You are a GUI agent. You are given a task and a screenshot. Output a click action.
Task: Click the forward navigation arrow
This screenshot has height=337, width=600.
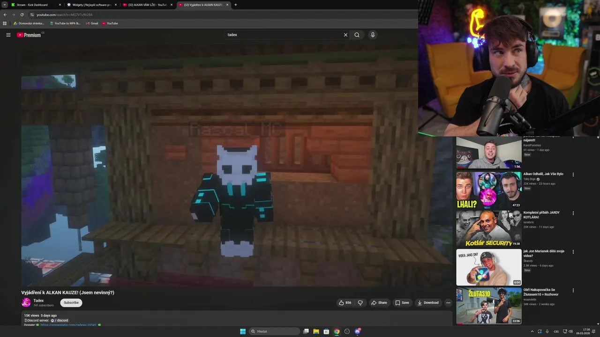tap(13, 15)
